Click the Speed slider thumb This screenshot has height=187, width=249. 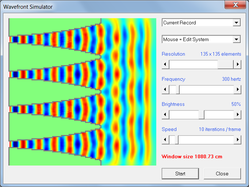click(177, 140)
